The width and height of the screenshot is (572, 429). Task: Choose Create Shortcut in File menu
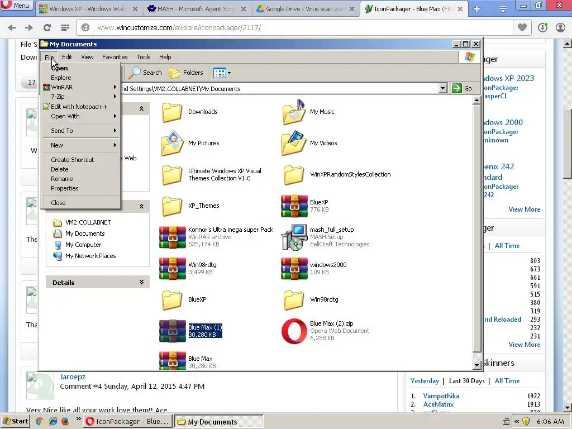tap(80, 160)
